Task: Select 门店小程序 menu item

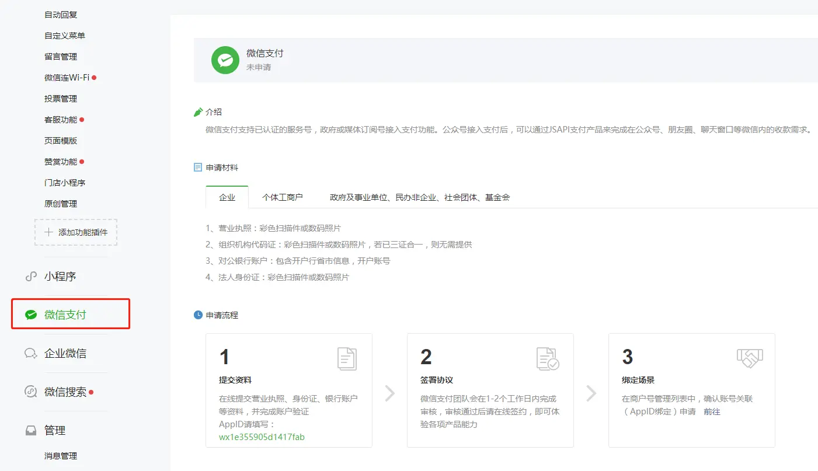Action: tap(65, 183)
